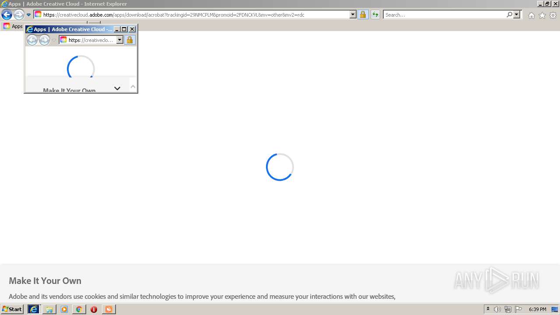Screen dimensions: 560x315
Task: Minimize the small popup window
Action: (117, 29)
